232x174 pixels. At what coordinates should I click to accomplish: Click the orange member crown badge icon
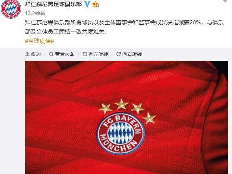click(x=96, y=4)
